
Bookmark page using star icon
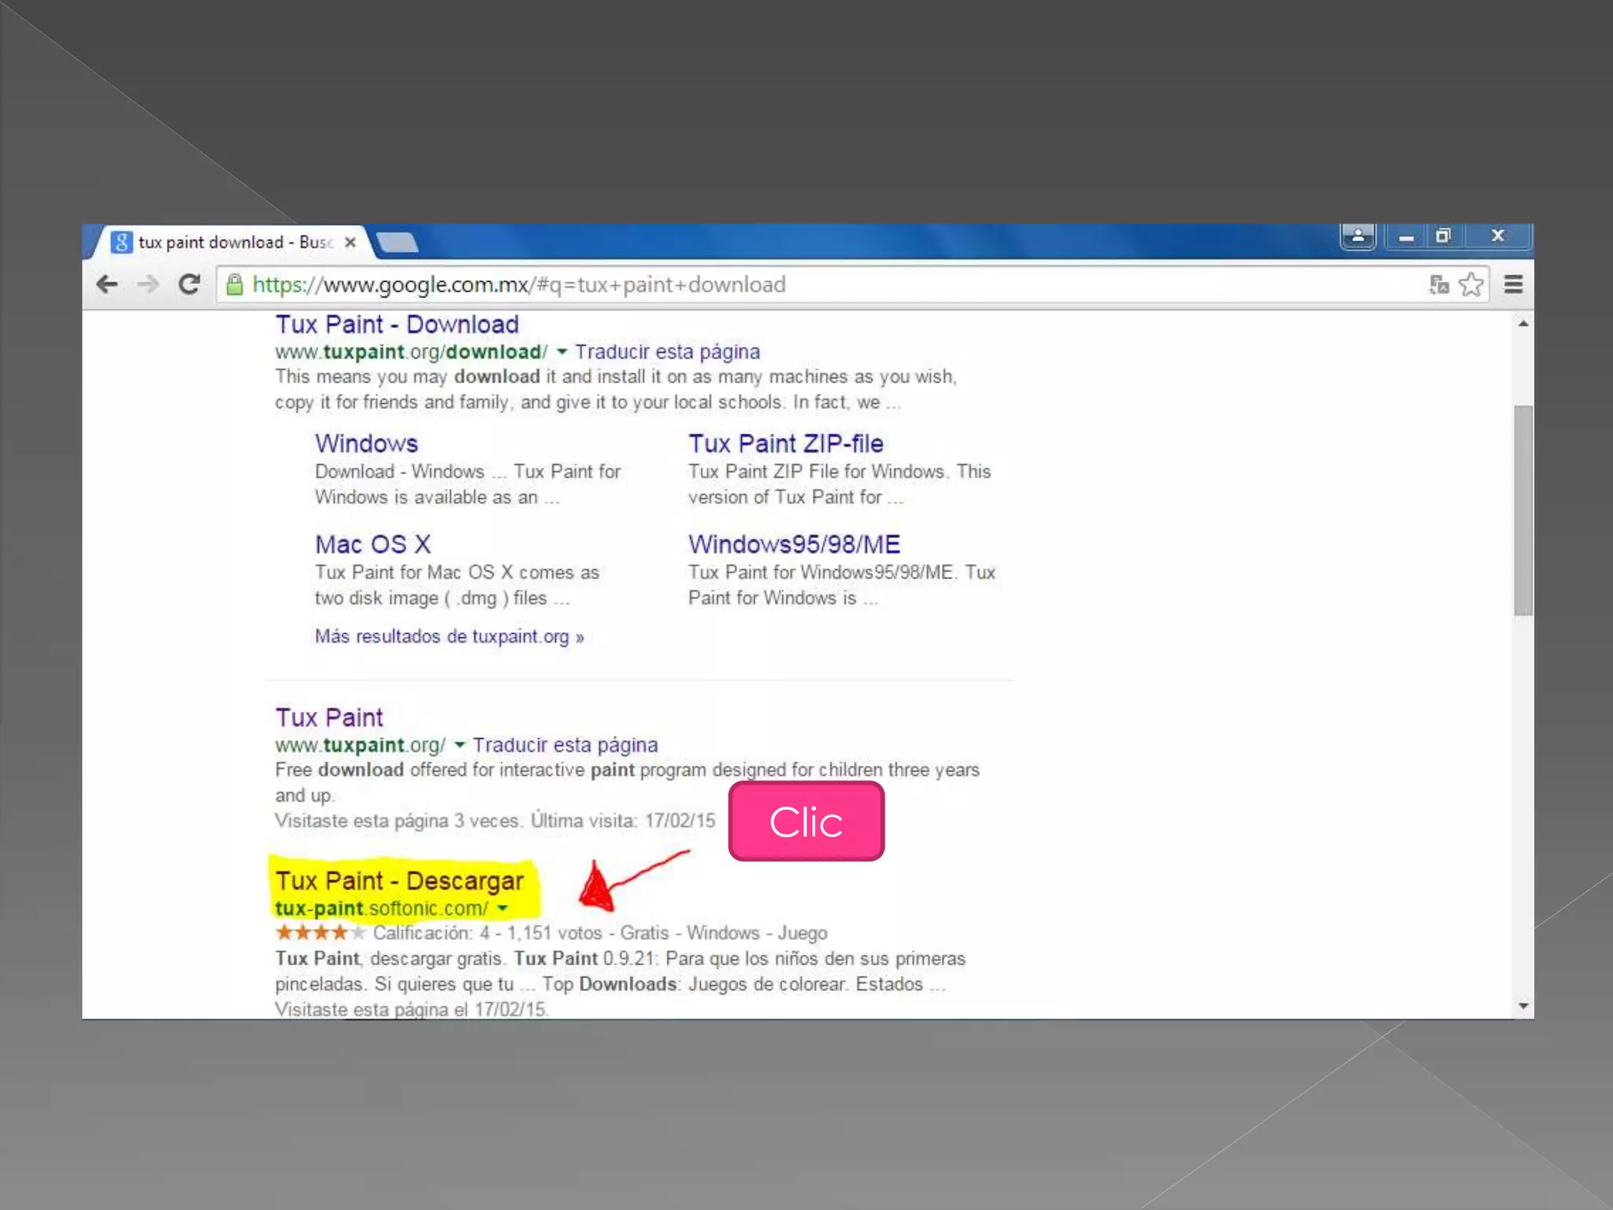pyautogui.click(x=1471, y=284)
